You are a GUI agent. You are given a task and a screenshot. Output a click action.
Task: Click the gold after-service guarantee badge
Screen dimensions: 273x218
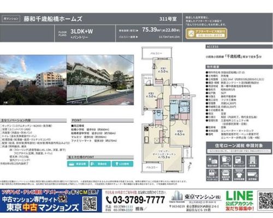(x=206, y=33)
